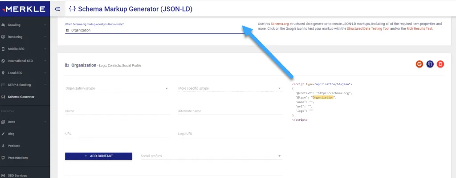Expand the Crawling sidebar menu
The image size is (456, 178).
24,25
